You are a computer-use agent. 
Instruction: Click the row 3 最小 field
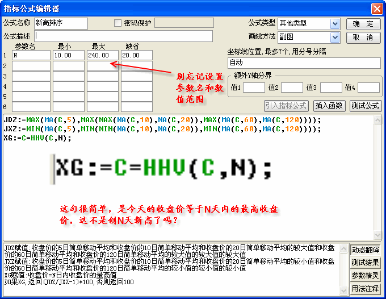coord(69,76)
